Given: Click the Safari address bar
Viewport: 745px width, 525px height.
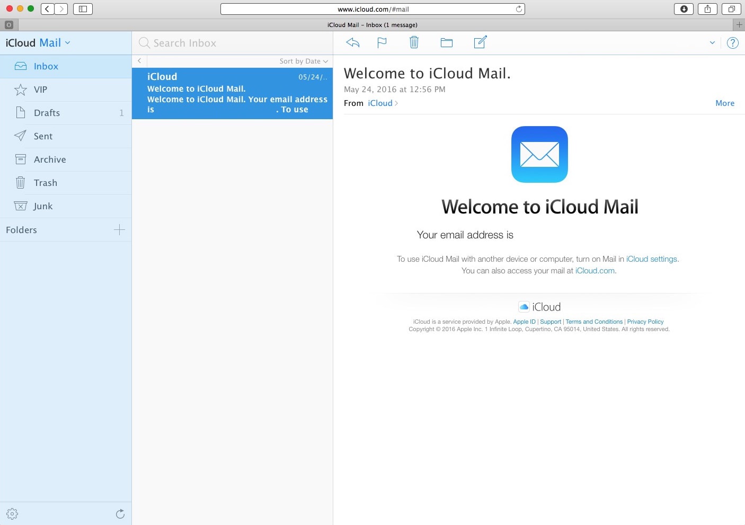Looking at the screenshot, I should click(x=372, y=9).
